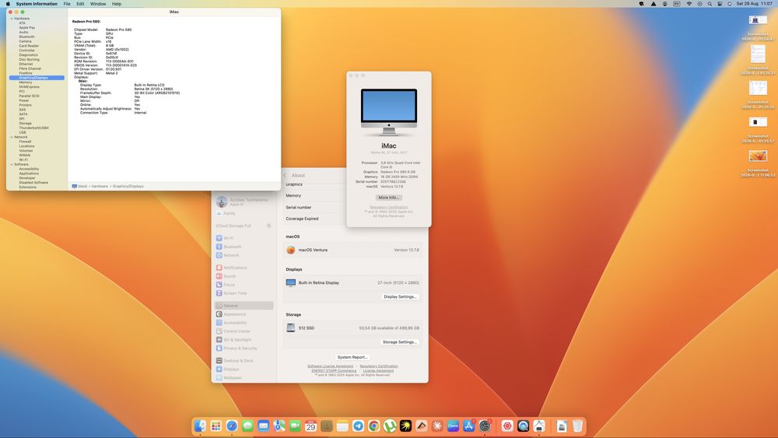Open App Store in the dock
778x438 pixels.
469,426
